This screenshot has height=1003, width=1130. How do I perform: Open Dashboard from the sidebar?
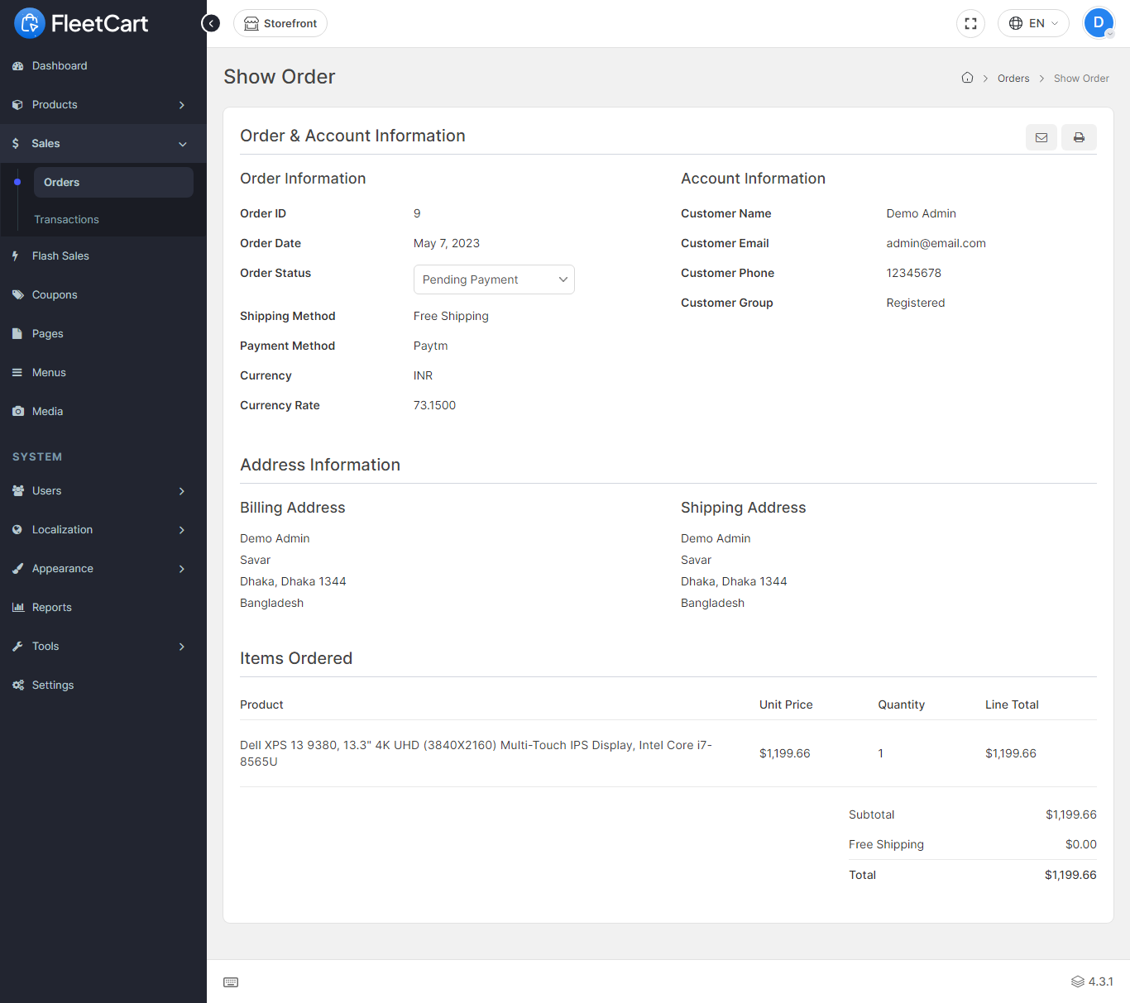(103, 66)
